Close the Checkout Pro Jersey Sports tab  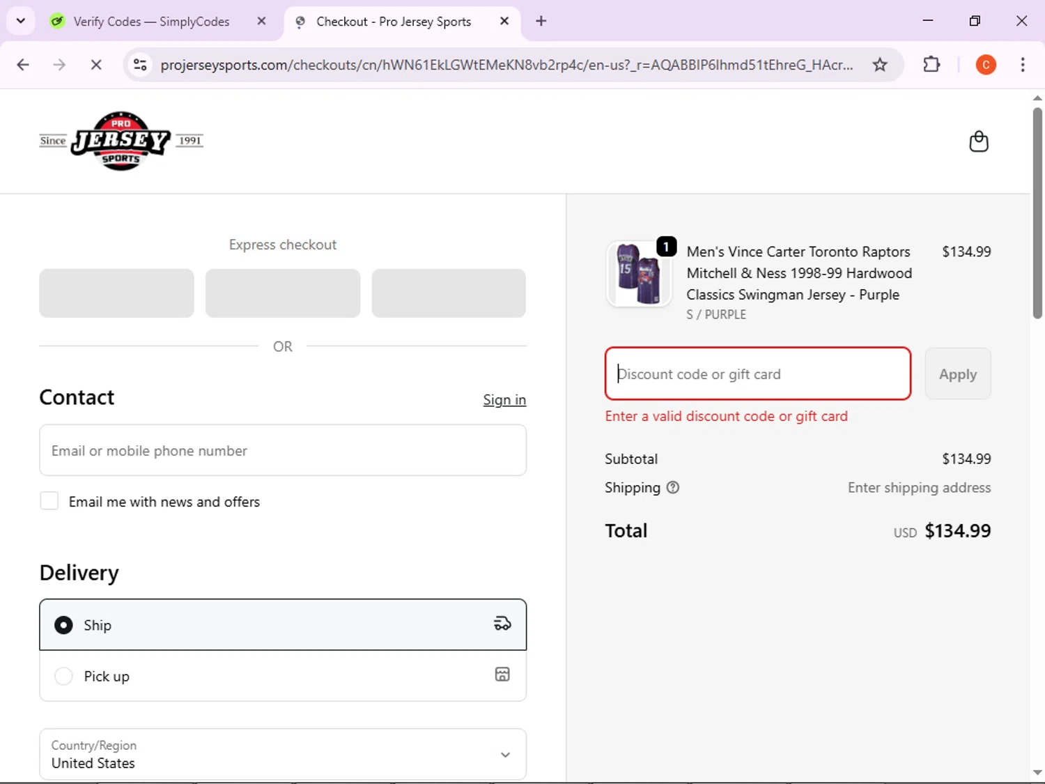click(504, 21)
